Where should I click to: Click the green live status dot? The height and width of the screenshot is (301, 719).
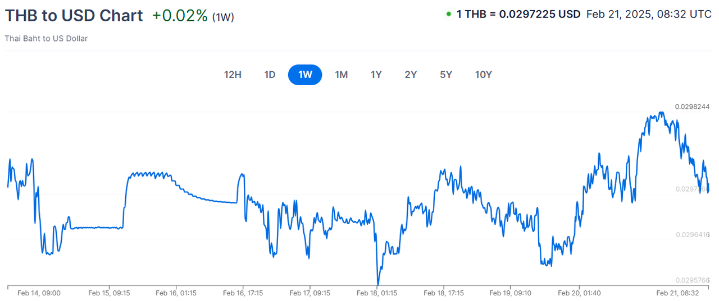pyautogui.click(x=449, y=14)
